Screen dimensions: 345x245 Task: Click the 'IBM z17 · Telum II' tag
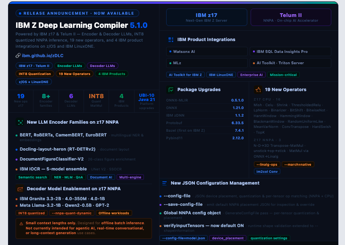pyautogui.click(x=34, y=66)
